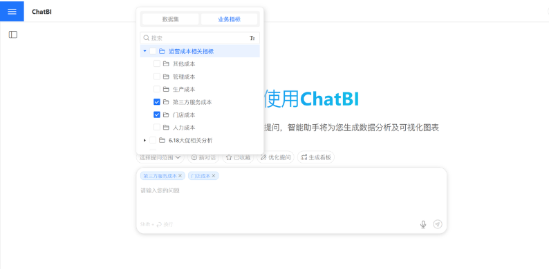Screen dimensions: 549x269
Task: Click folder icon next to 生产成本
Action: point(166,89)
